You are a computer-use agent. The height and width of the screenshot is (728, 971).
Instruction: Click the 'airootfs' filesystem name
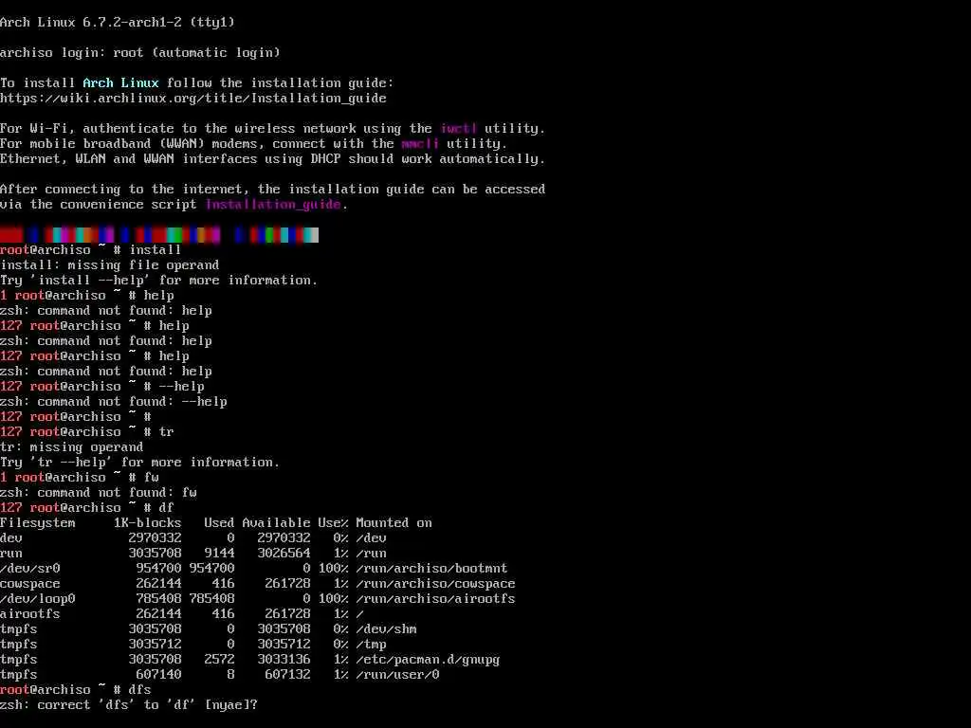[30, 613]
